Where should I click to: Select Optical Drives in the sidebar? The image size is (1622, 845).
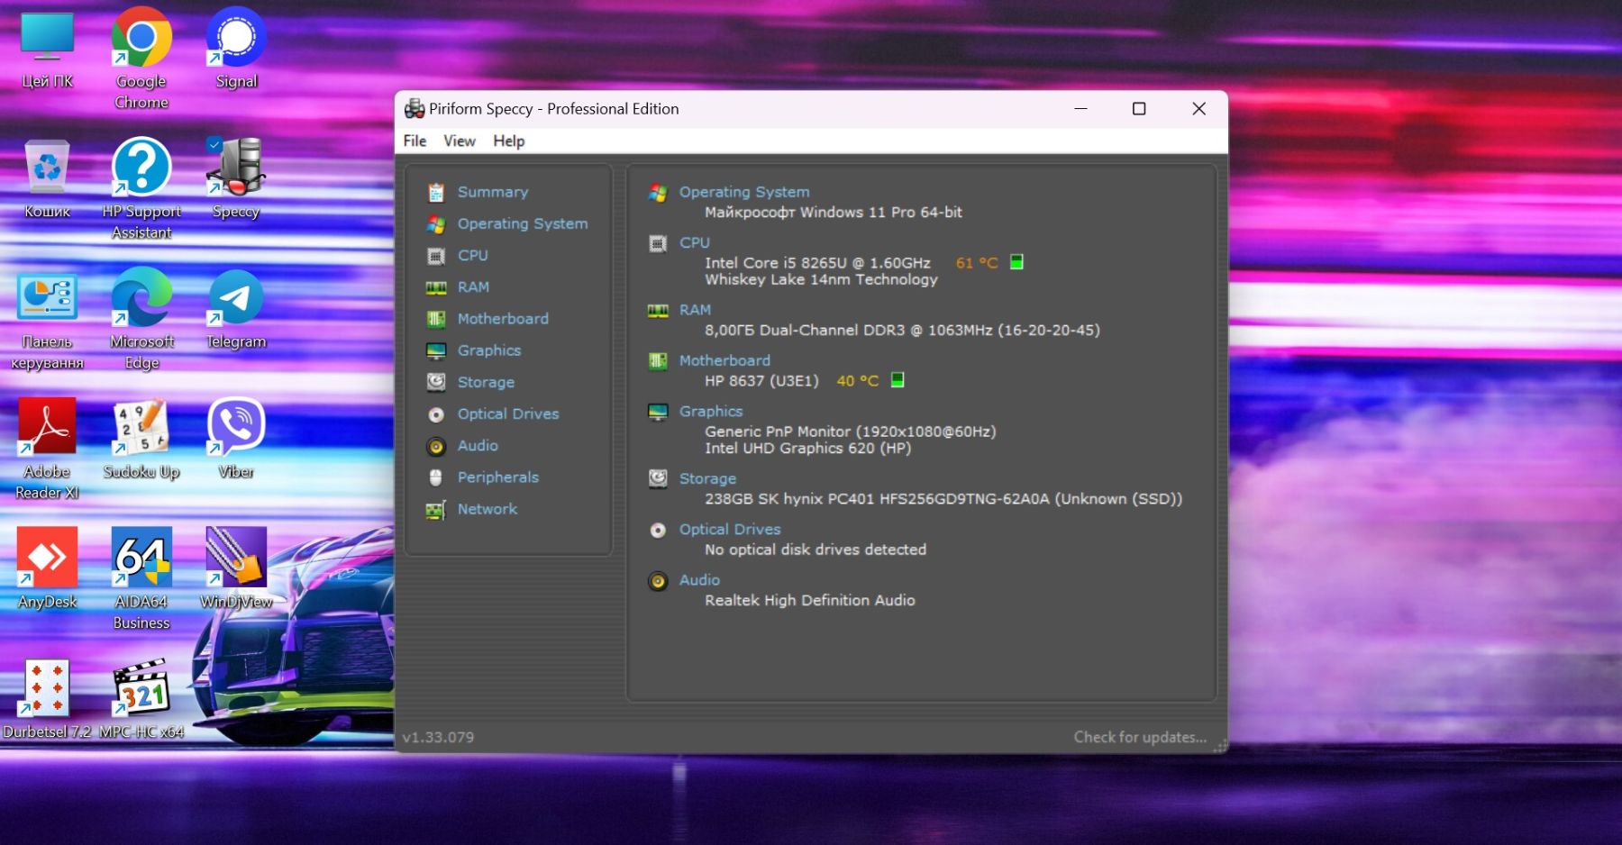click(508, 413)
